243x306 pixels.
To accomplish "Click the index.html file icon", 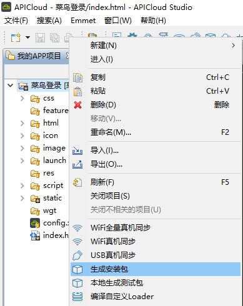I will pyautogui.click(x=35, y=235).
